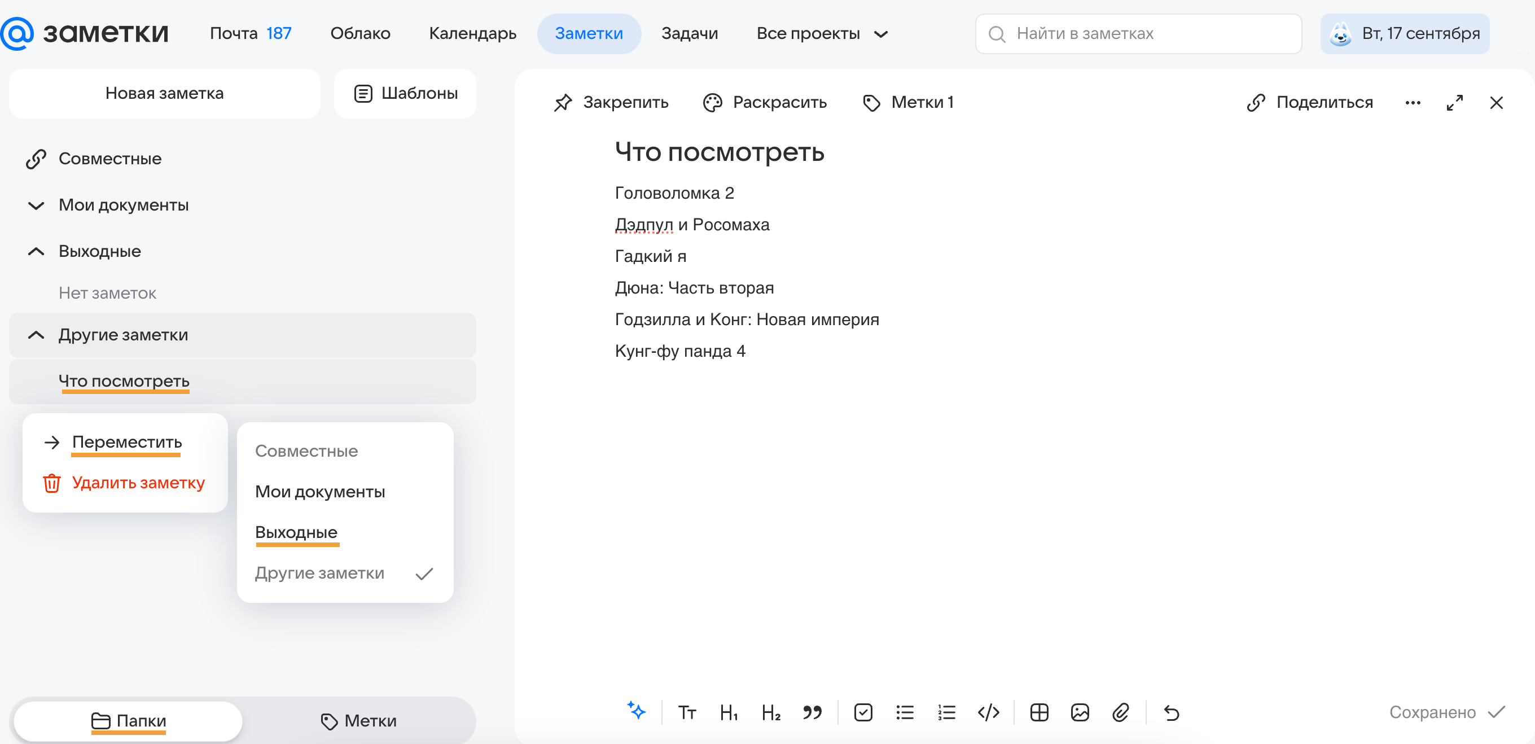Choose Удалить заметку in context menu

(124, 483)
